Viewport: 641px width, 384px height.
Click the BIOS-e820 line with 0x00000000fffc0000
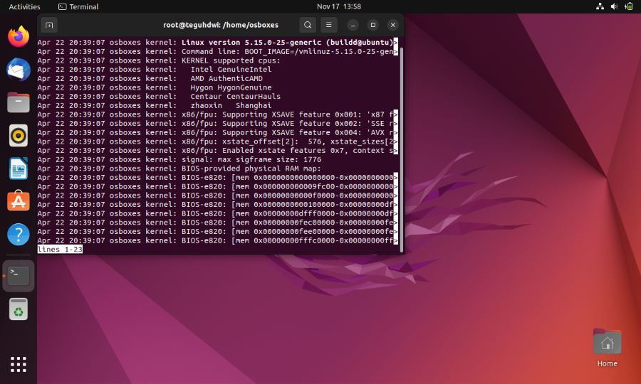217,240
